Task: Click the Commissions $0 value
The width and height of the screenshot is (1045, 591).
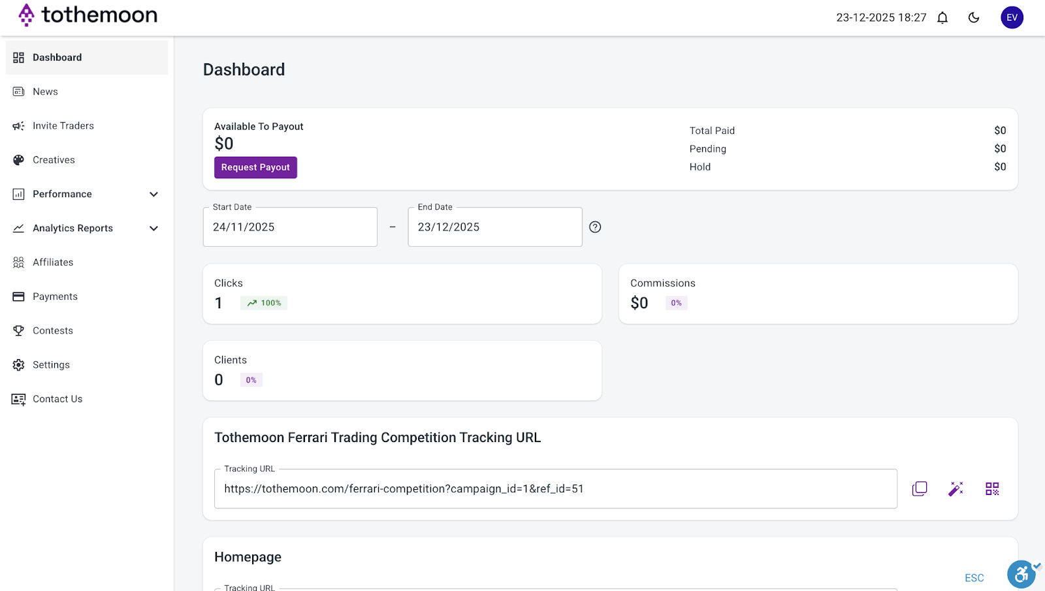Action: (x=639, y=303)
